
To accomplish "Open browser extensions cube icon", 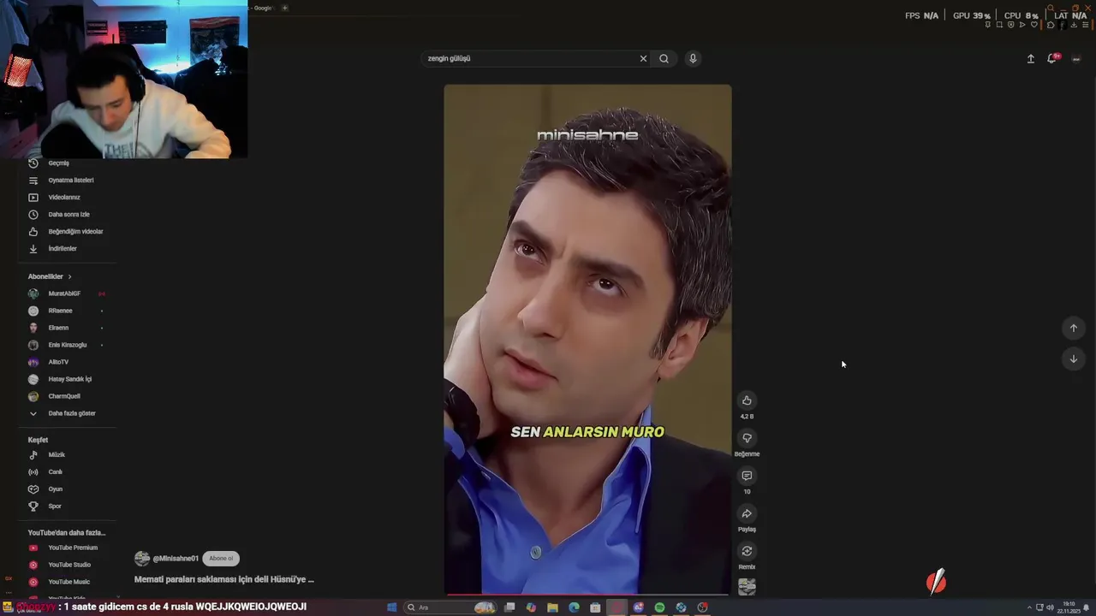I will (x=1051, y=25).
